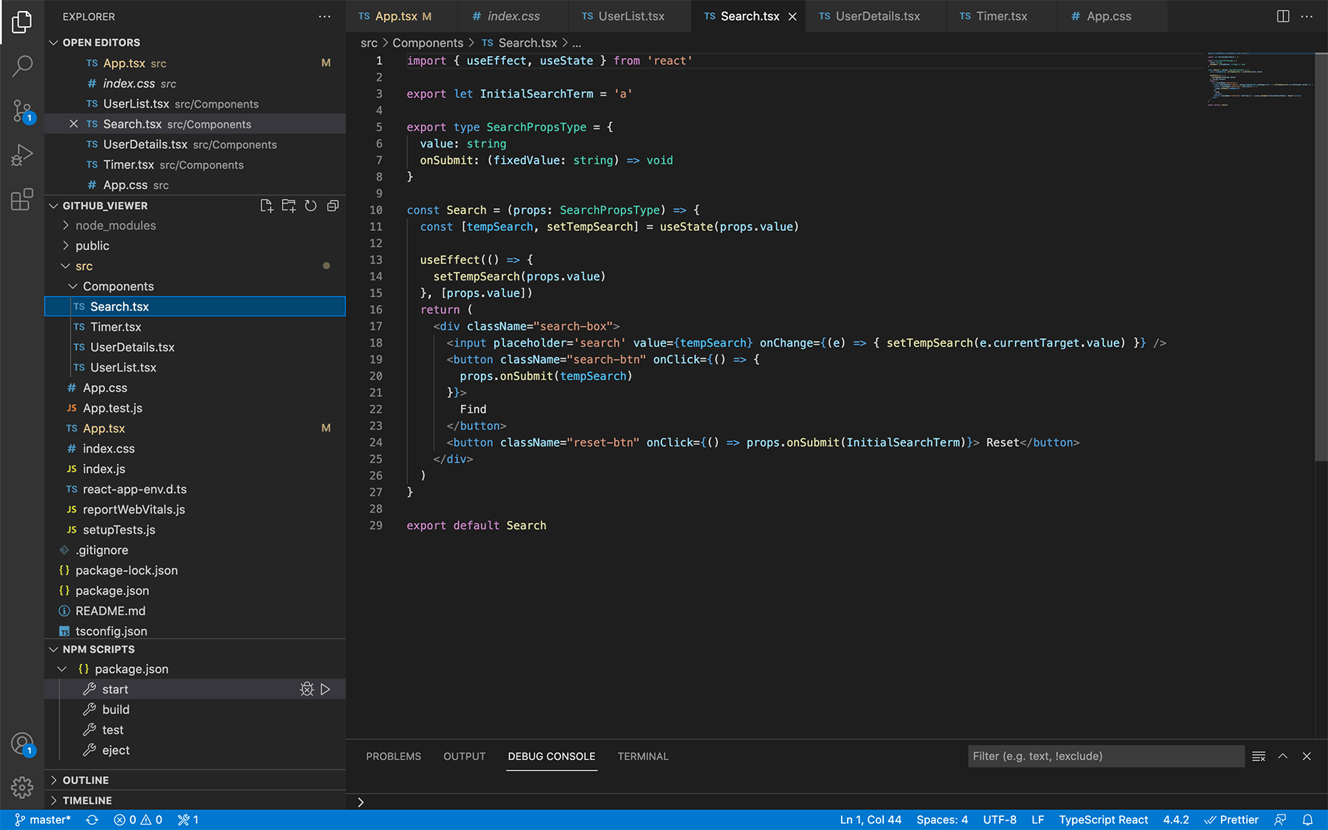The image size is (1328, 830).
Task: Open the Problems panel tab
Action: (393, 756)
